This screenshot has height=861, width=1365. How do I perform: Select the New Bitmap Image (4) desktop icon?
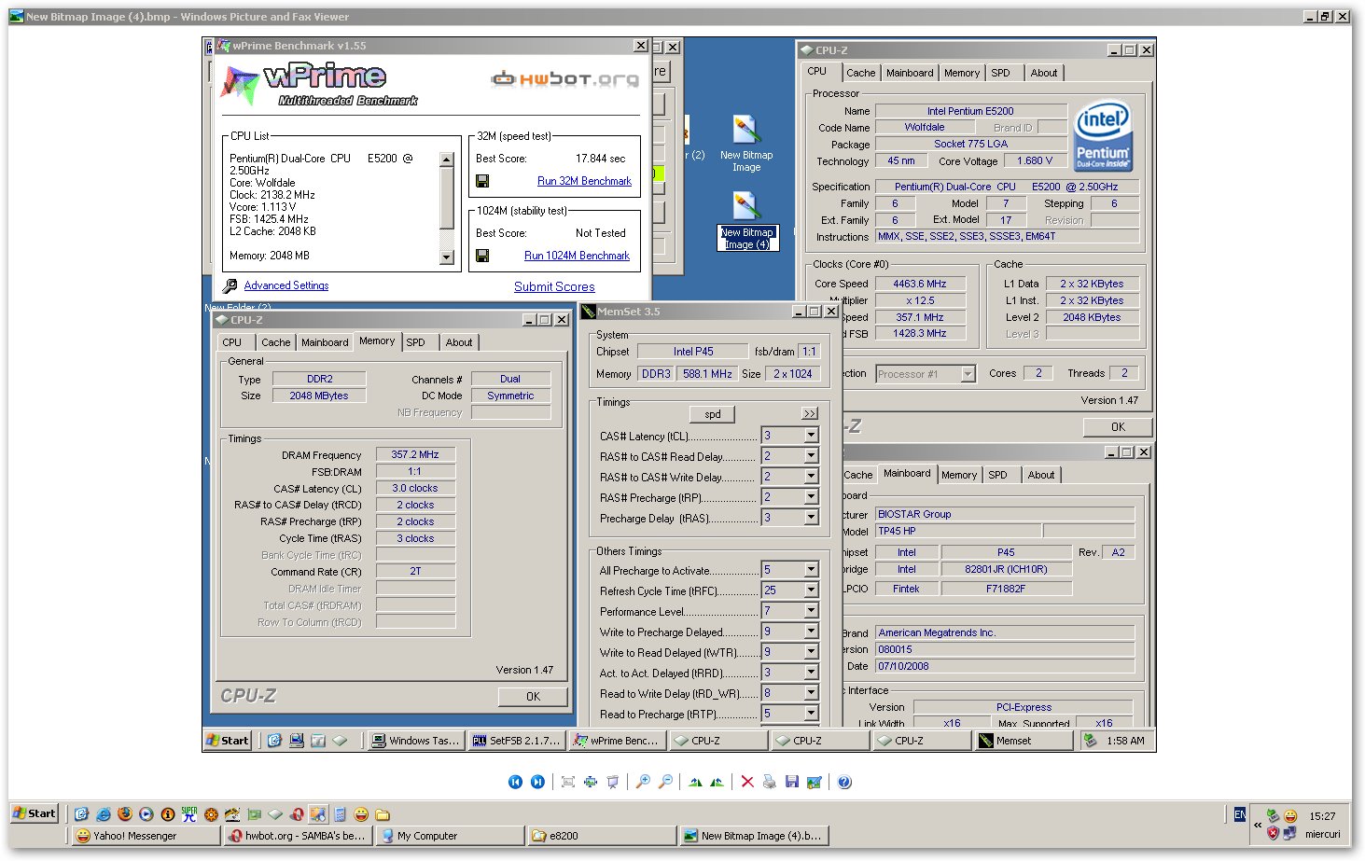746,221
